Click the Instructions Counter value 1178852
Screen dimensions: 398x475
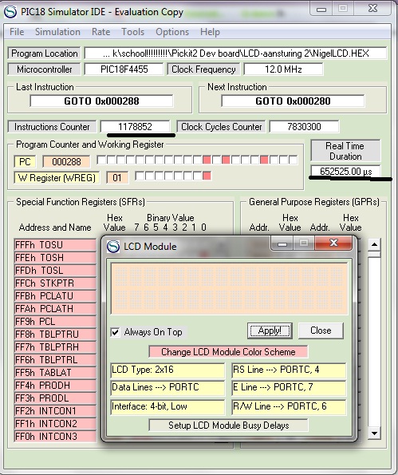[x=135, y=127]
